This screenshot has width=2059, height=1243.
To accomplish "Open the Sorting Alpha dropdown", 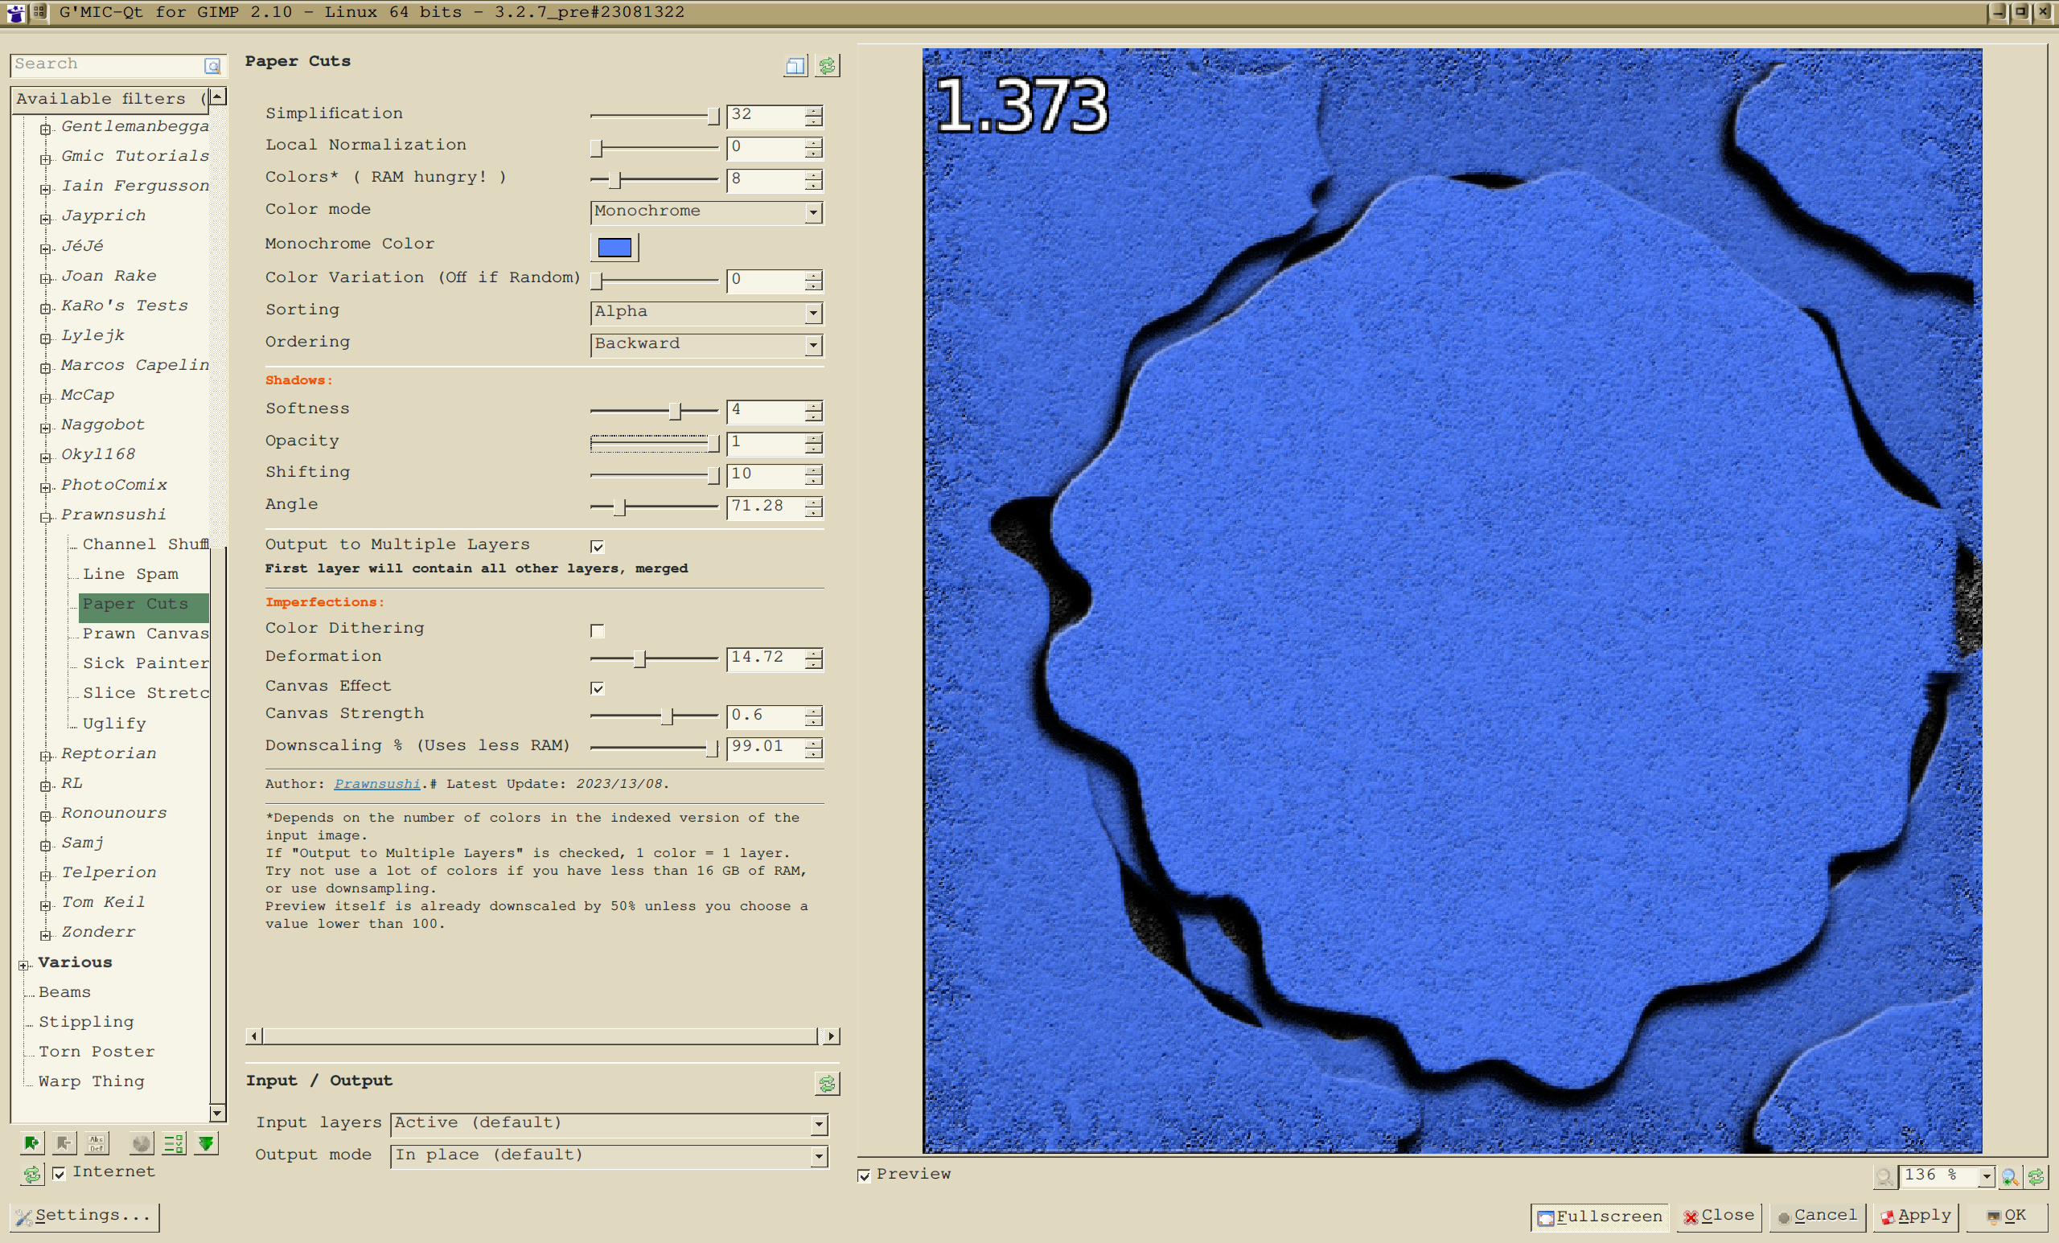I will pyautogui.click(x=706, y=313).
